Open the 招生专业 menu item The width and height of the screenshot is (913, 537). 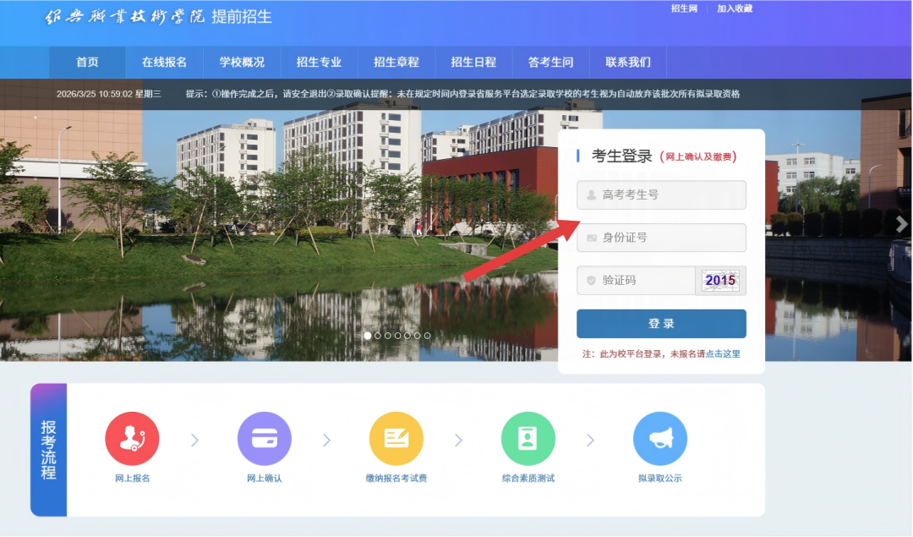[x=319, y=62]
